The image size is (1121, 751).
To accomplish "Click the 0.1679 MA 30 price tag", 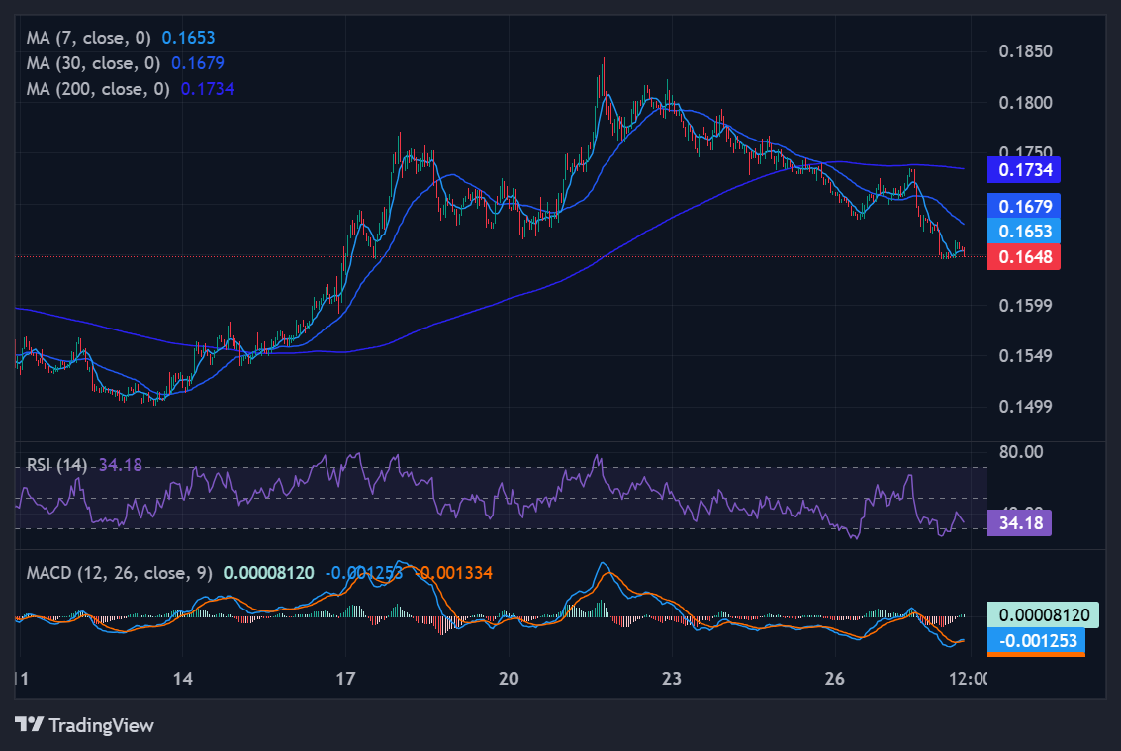I will click(x=1023, y=206).
